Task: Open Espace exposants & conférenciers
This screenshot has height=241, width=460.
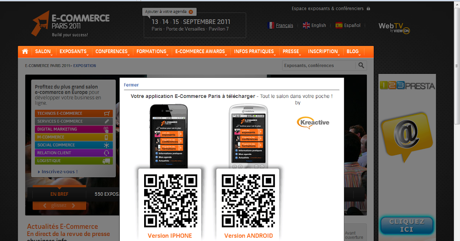Action: coord(328,8)
